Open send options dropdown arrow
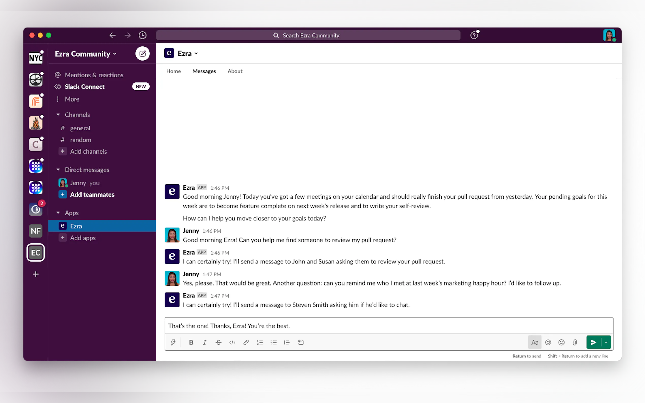645x403 pixels. [x=606, y=342]
